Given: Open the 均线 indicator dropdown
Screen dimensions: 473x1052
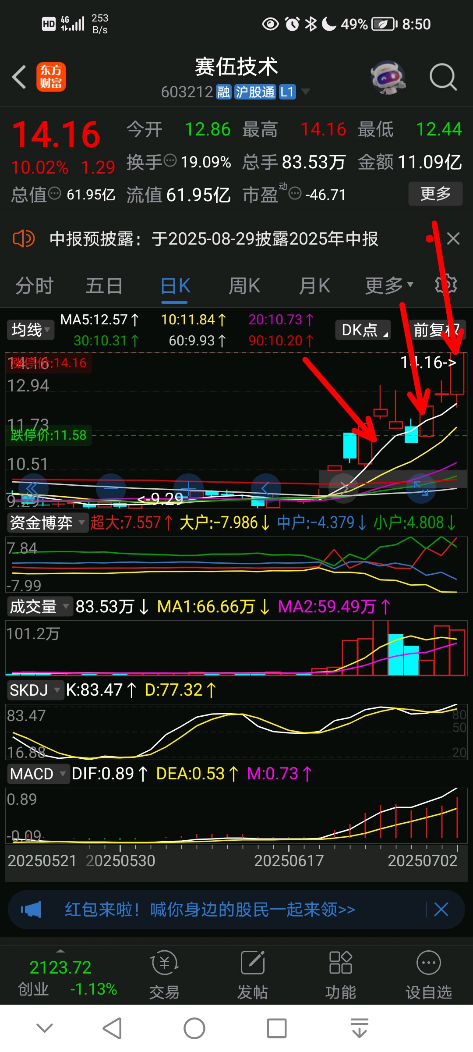Looking at the screenshot, I should 31,330.
